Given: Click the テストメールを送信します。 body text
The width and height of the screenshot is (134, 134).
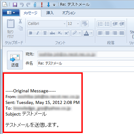Looking at the screenshot, I should [32, 125].
